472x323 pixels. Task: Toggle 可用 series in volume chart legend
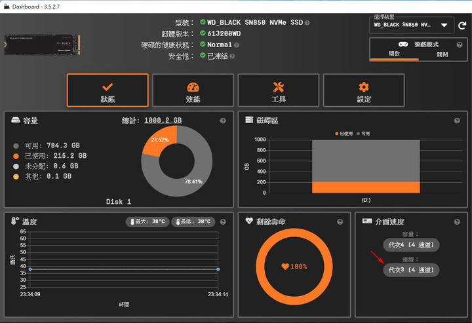pyautogui.click(x=363, y=134)
